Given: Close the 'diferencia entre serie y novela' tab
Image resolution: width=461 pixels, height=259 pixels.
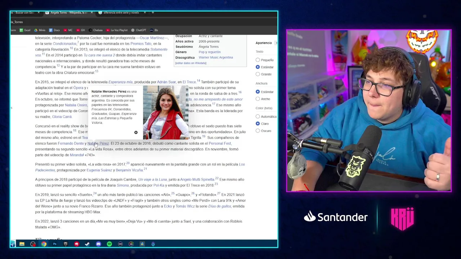Looking at the screenshot, I should (145, 13).
